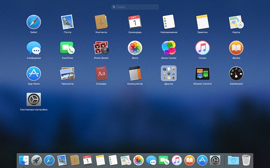
Task: Open the Trash in the Dock
Action: pos(246,160)
